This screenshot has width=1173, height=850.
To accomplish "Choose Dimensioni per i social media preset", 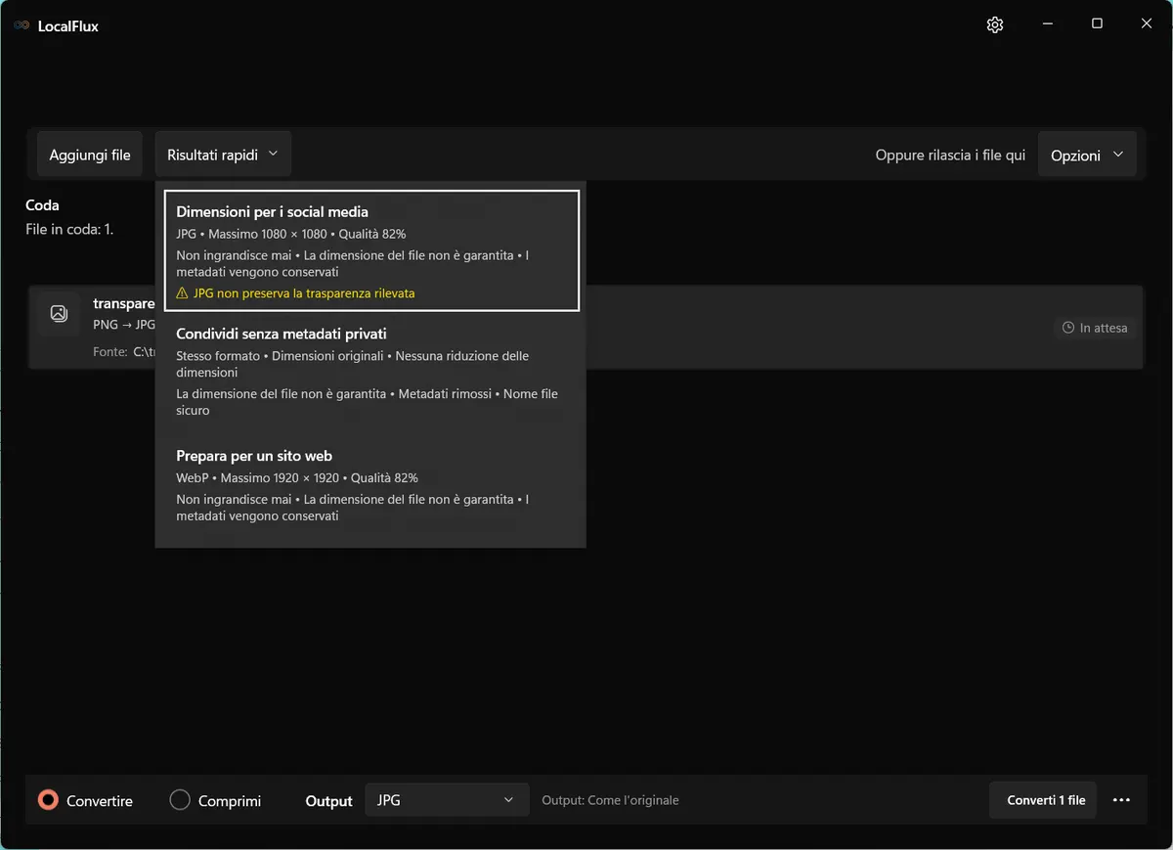I will tap(371, 250).
